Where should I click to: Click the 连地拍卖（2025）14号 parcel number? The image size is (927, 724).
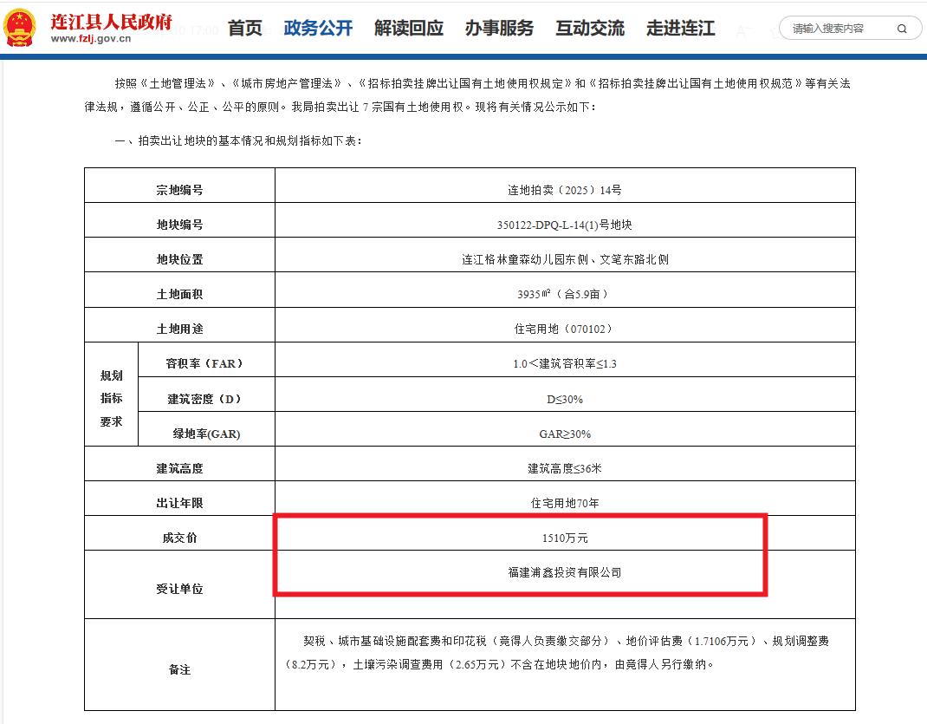pyautogui.click(x=565, y=190)
